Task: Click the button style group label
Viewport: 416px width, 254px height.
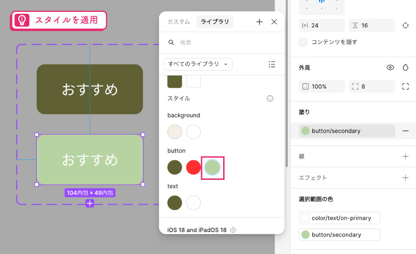Action: (176, 151)
